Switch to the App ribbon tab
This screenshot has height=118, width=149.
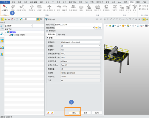click(119, 2)
